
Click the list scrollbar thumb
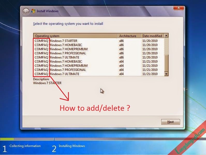[166, 63]
